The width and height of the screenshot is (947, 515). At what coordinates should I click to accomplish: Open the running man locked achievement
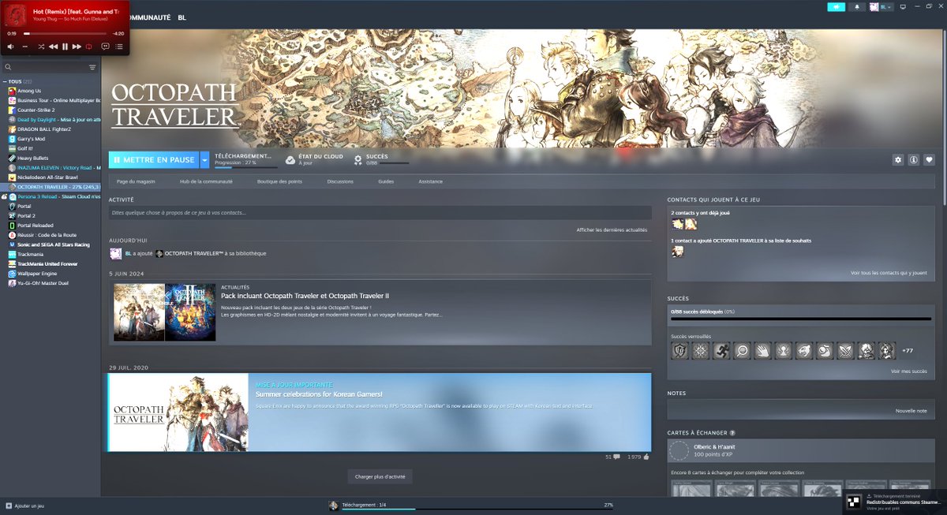721,350
